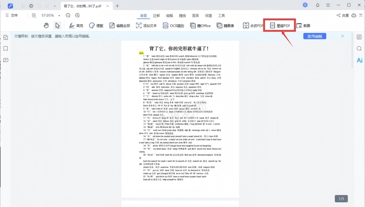This screenshot has height=207, width=365.
Task: Open notifications with the bell icon
Action: click(x=318, y=5)
